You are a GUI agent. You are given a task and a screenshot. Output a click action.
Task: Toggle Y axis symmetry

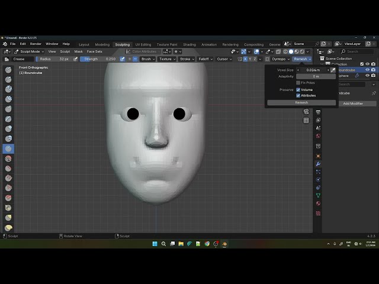click(250, 59)
